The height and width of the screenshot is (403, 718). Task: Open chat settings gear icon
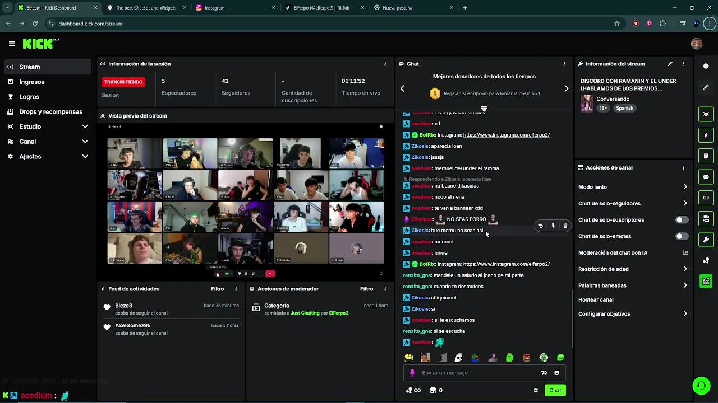536,390
